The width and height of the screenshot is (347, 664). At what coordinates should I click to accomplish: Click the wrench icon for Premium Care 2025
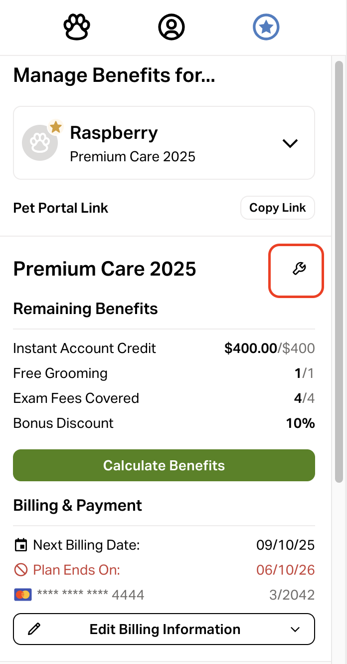click(x=299, y=270)
